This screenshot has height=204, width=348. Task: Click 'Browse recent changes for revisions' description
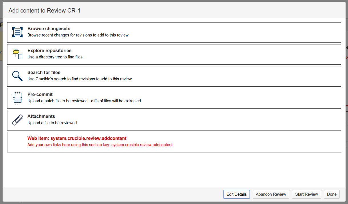point(78,35)
